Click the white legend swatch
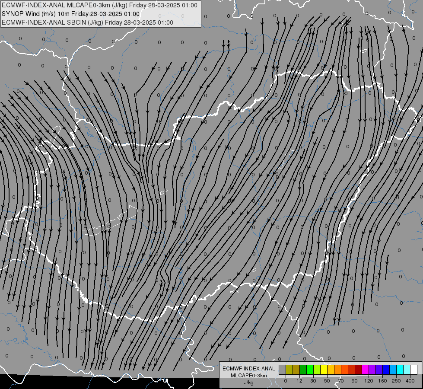The width and height of the screenshot is (423, 389). pos(414,370)
